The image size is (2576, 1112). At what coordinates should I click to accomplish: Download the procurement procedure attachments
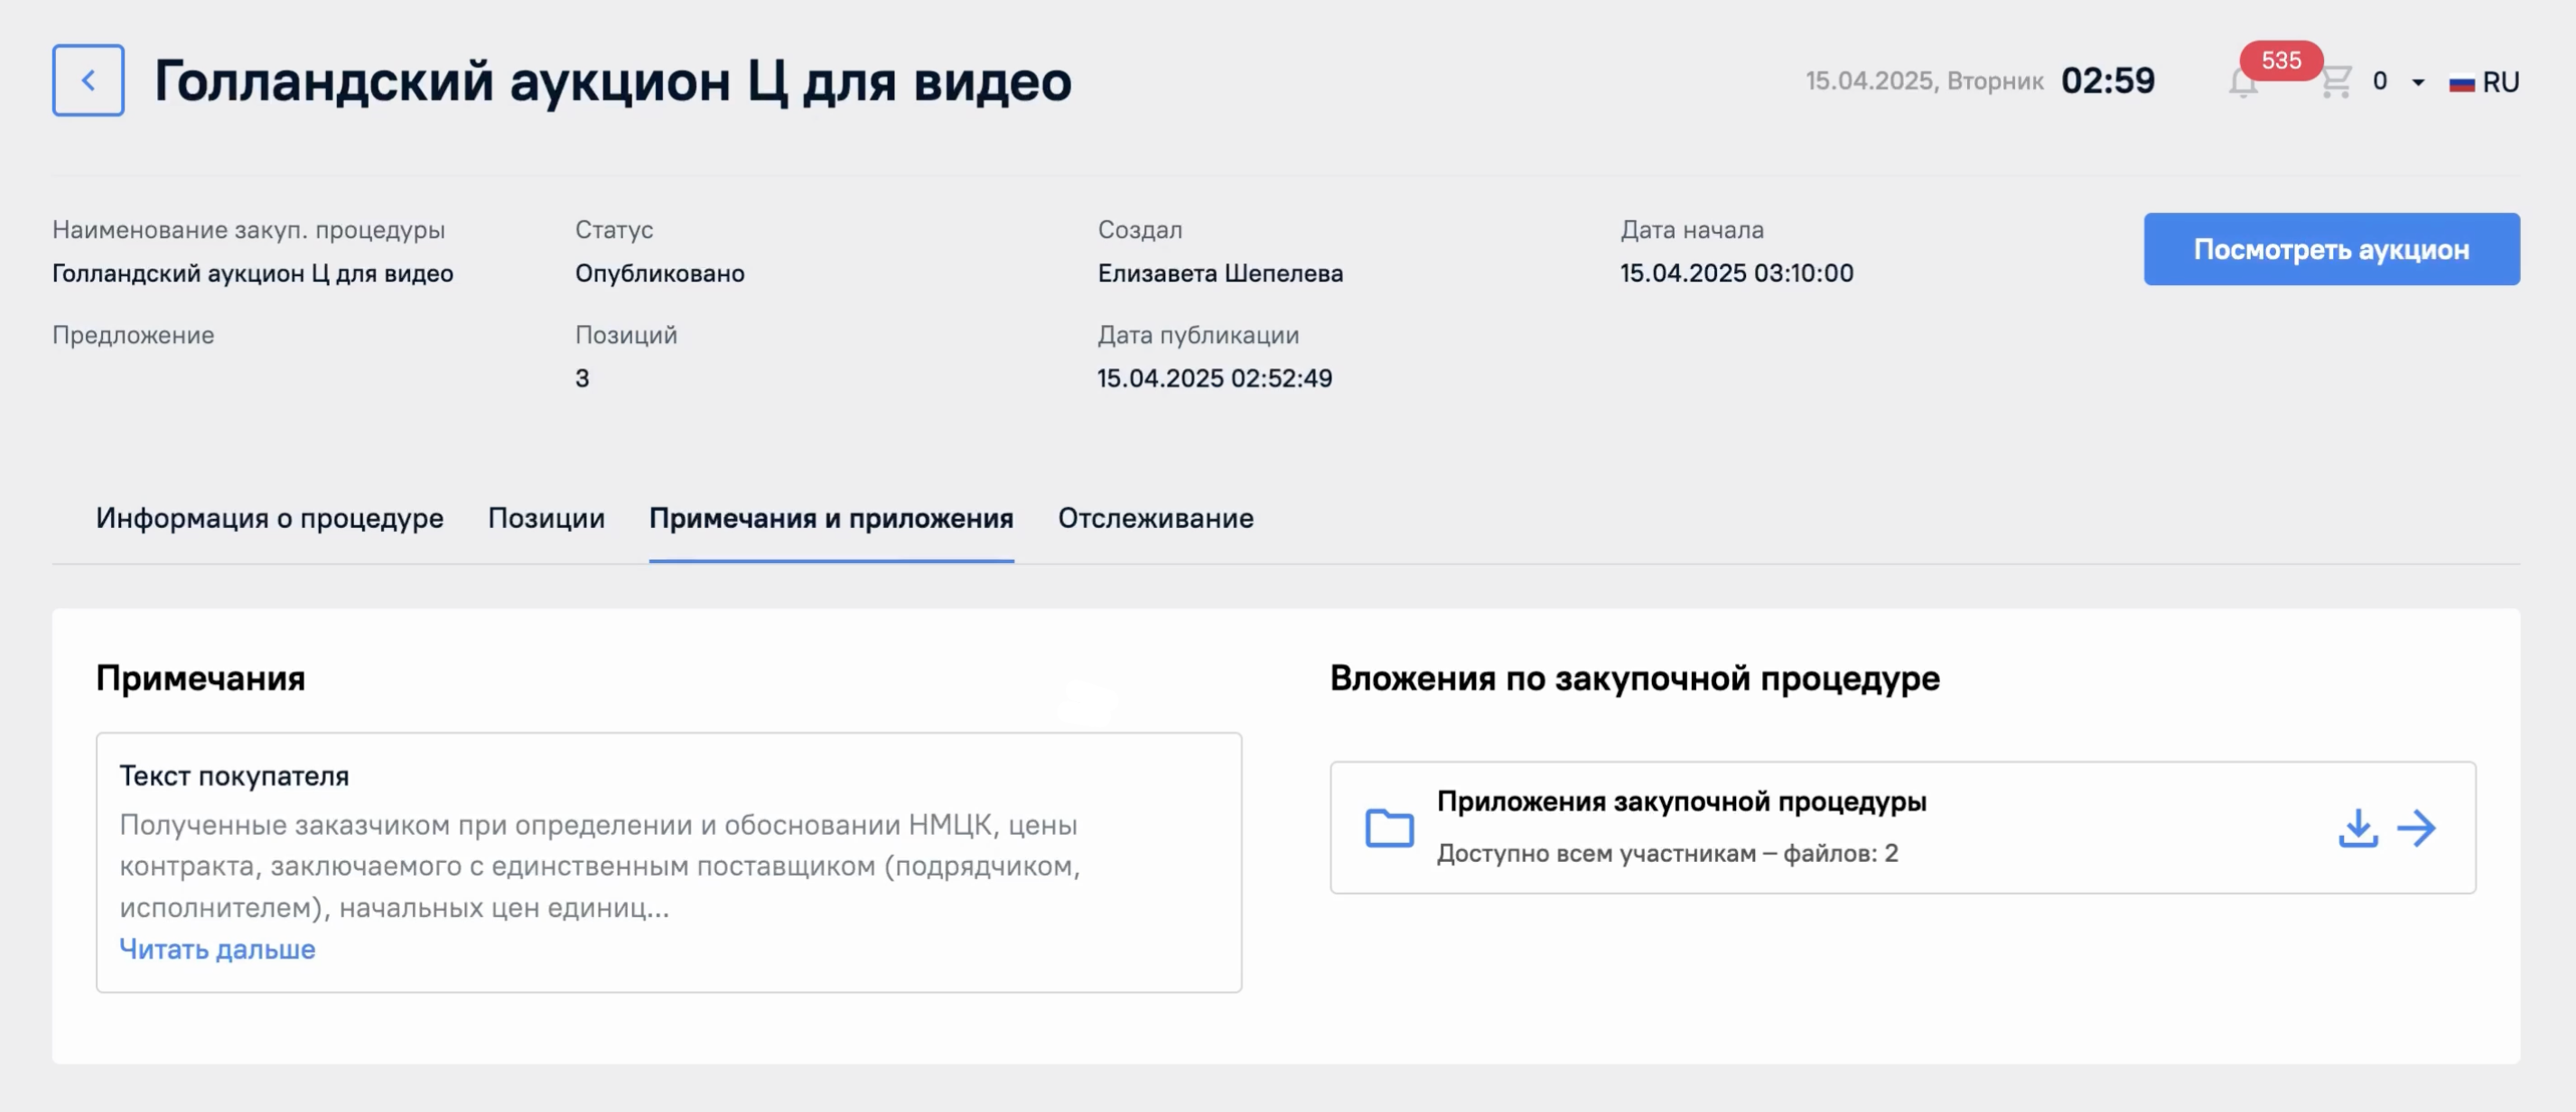pyautogui.click(x=2357, y=828)
